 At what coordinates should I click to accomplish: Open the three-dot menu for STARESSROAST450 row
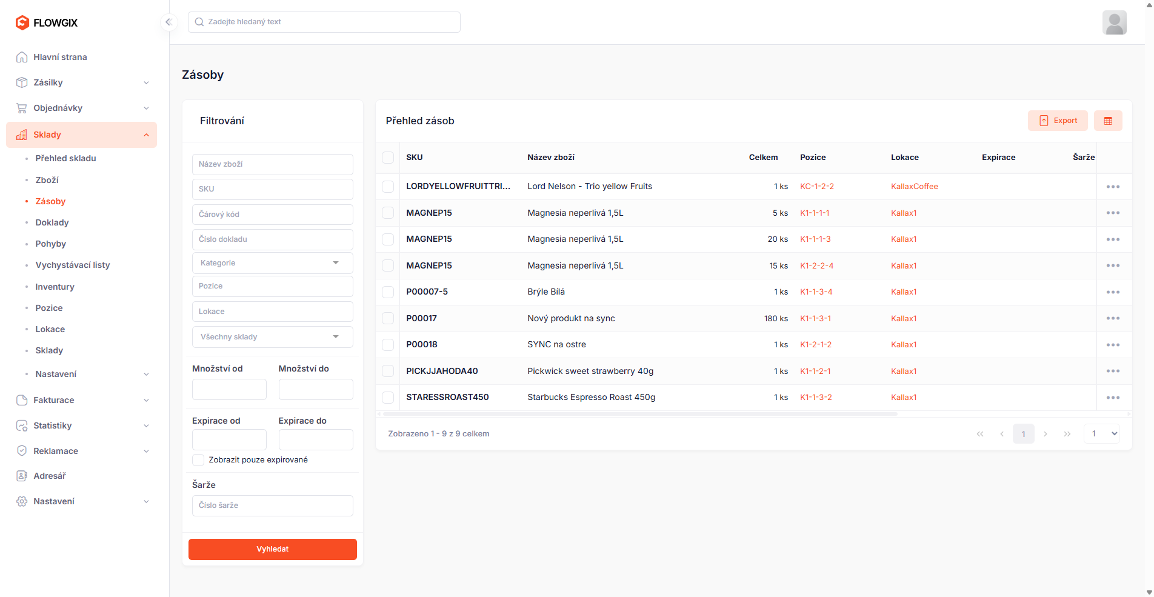tap(1113, 398)
